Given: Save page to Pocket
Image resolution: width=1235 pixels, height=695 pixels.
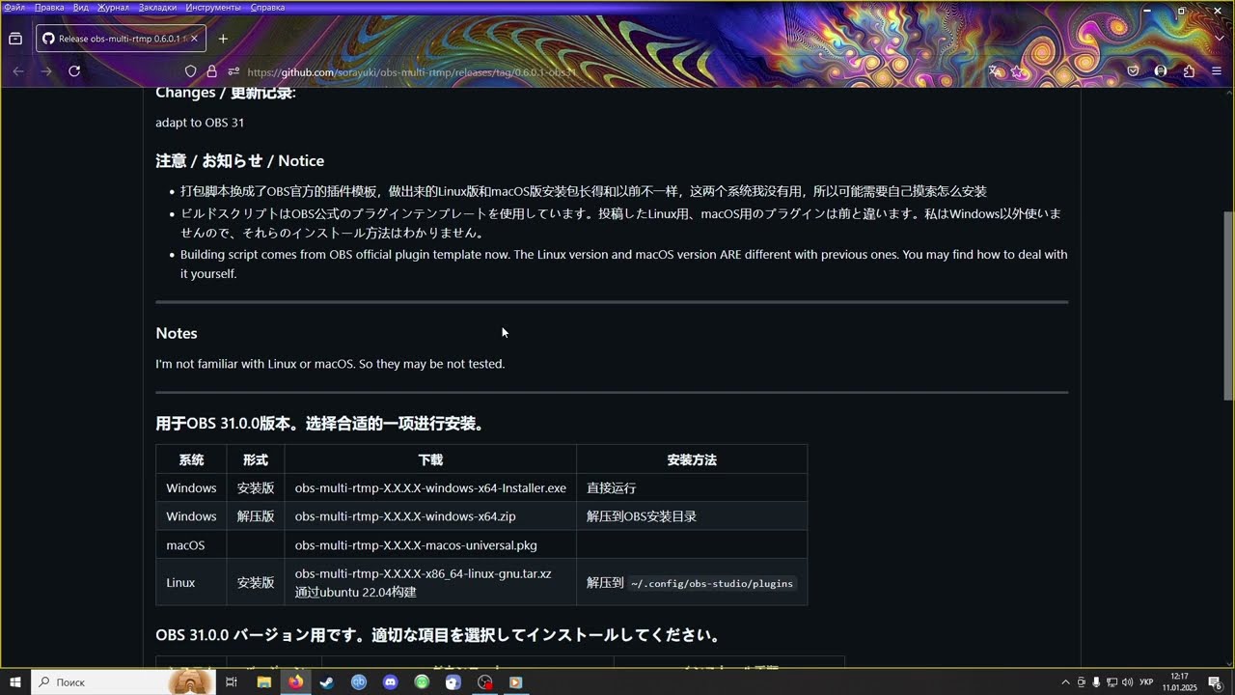Looking at the screenshot, I should point(1134,71).
